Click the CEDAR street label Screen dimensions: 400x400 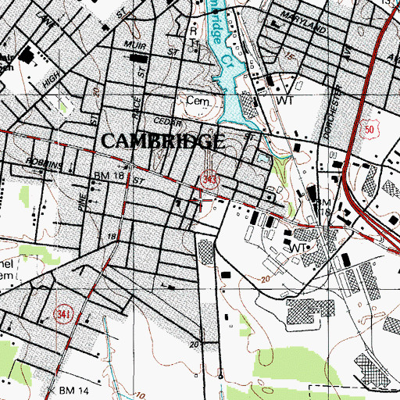(x=167, y=122)
